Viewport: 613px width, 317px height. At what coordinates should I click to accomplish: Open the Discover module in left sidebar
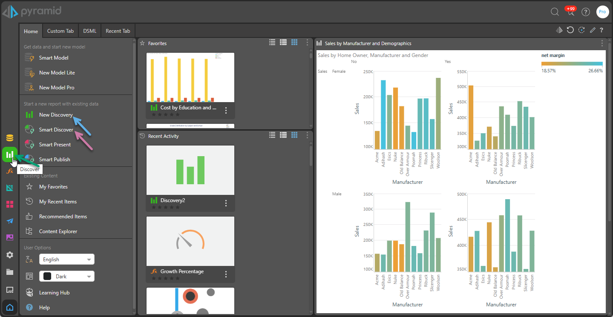(9, 154)
